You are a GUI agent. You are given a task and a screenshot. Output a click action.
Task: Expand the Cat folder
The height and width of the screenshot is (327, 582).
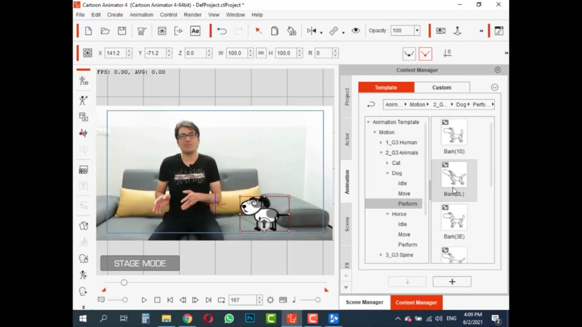387,163
